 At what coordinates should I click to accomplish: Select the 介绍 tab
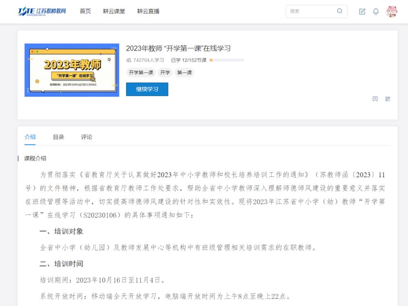pyautogui.click(x=30, y=137)
